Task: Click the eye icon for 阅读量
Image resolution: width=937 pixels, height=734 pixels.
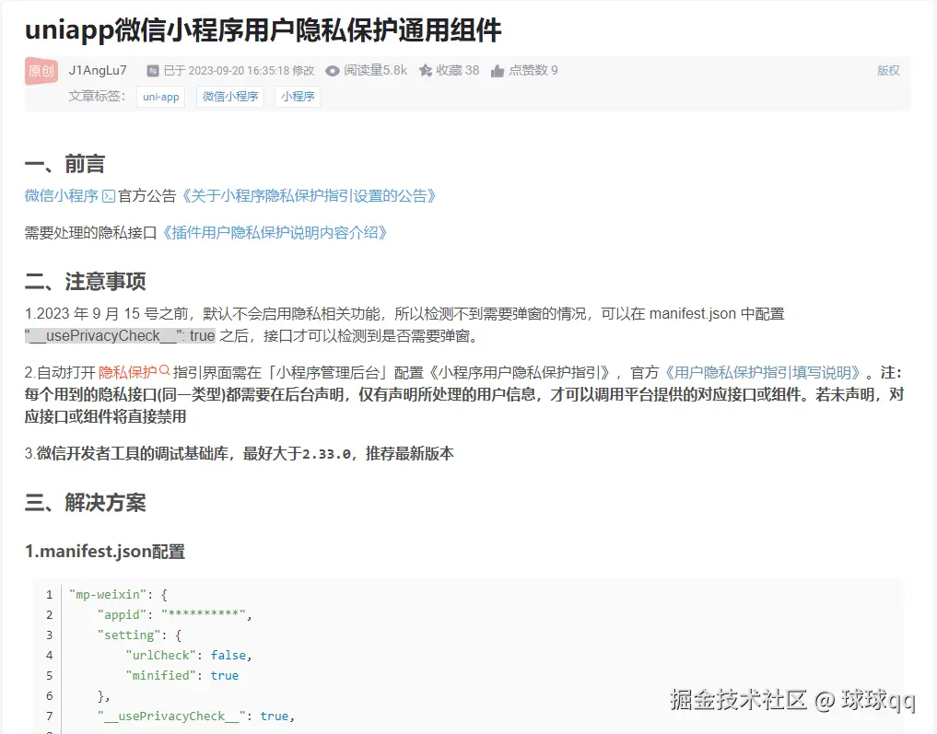Action: 333,71
